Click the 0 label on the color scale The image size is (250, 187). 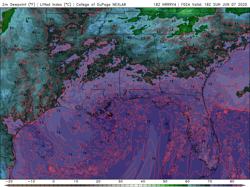click(x=53, y=181)
